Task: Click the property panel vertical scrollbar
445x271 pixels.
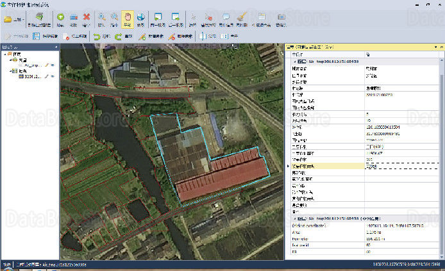Action: (x=442, y=158)
